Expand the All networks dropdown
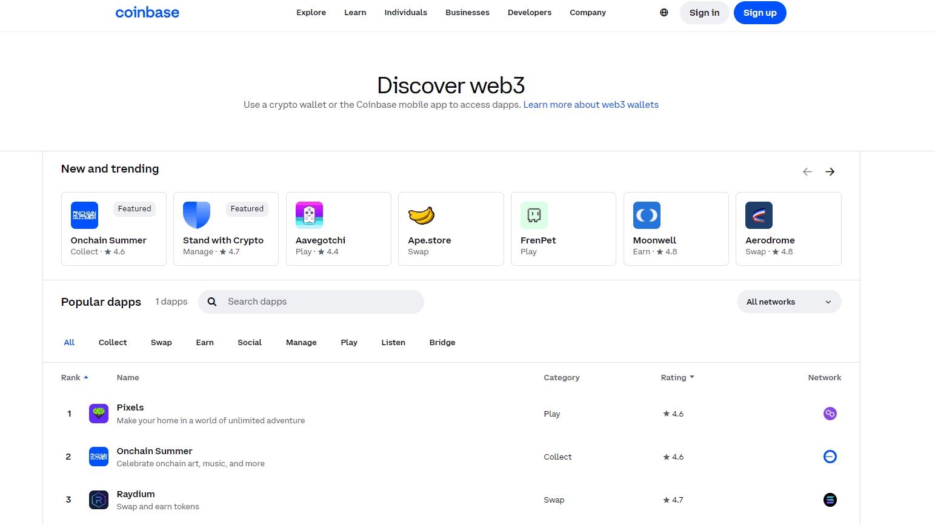Viewport: 935px width, 525px height. tap(788, 302)
